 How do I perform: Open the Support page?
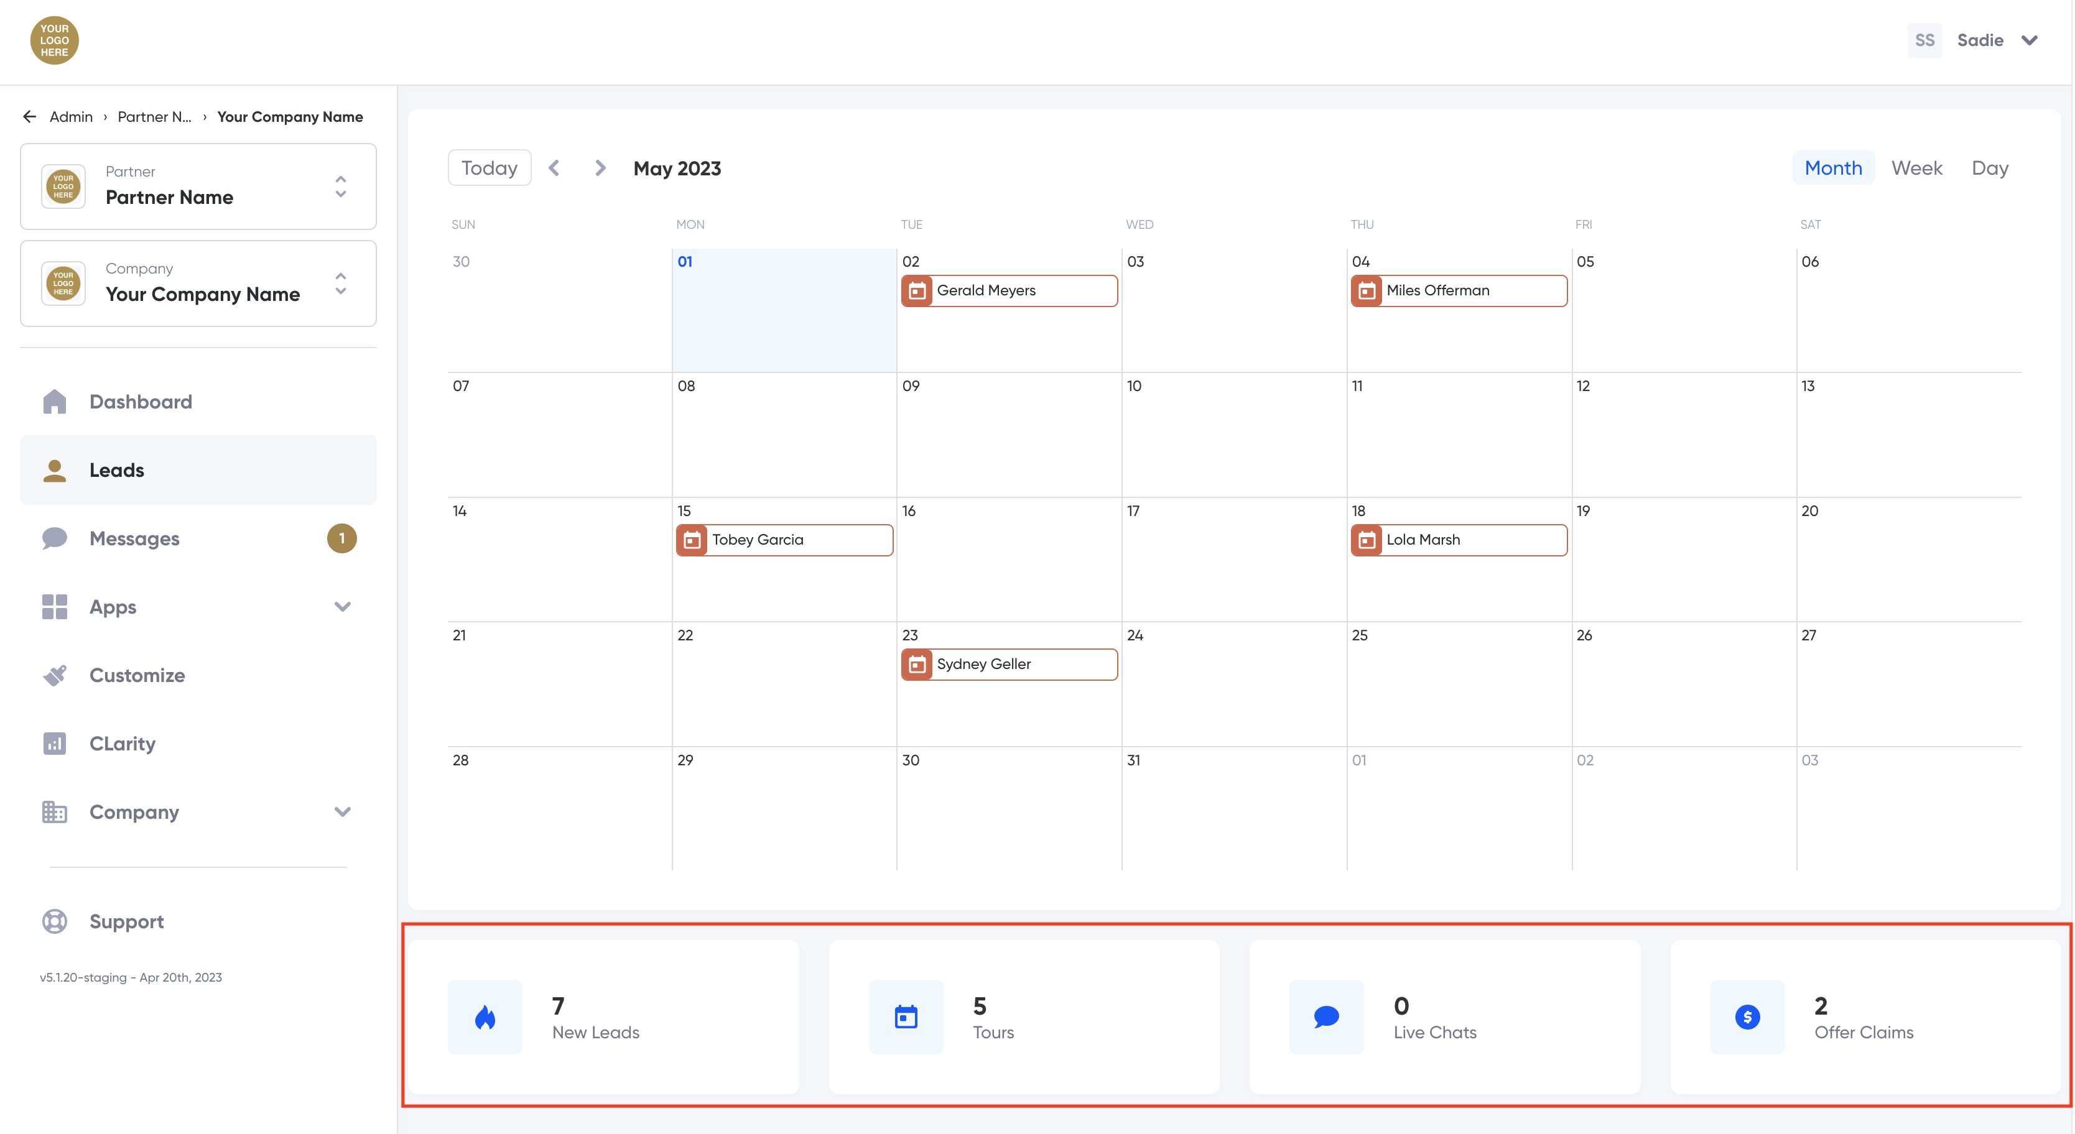click(x=126, y=921)
